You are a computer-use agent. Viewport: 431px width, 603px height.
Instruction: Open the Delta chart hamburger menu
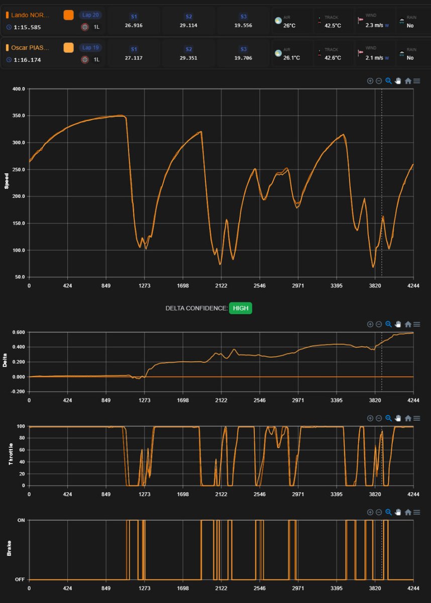coord(417,324)
